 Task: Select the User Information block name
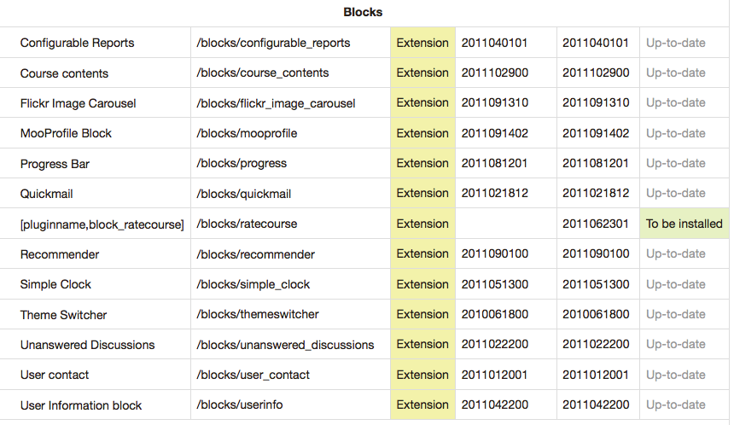(x=81, y=405)
